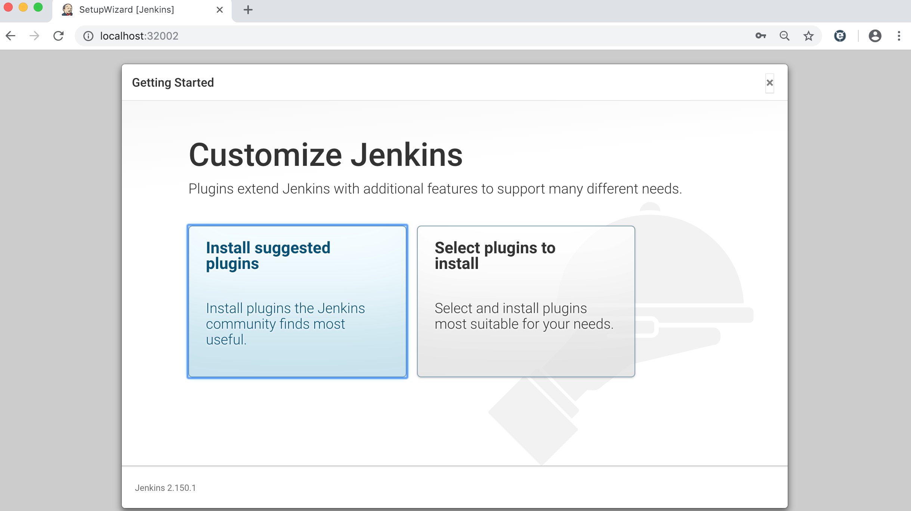This screenshot has width=911, height=511.
Task: Click the Jenkins logo in the browser tab
Action: (68, 10)
